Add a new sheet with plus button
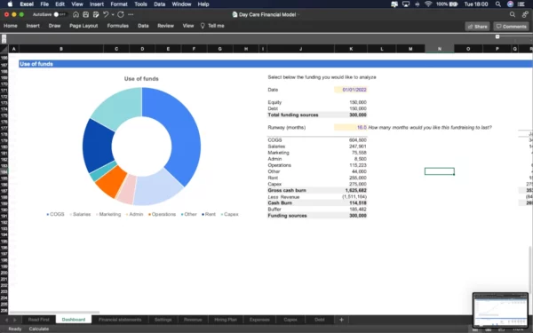 click(x=341, y=320)
